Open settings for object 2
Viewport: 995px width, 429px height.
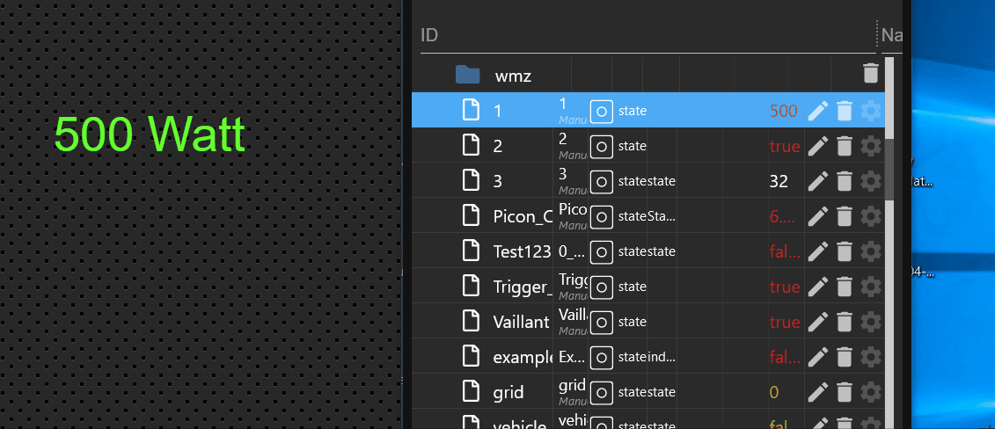(x=871, y=146)
